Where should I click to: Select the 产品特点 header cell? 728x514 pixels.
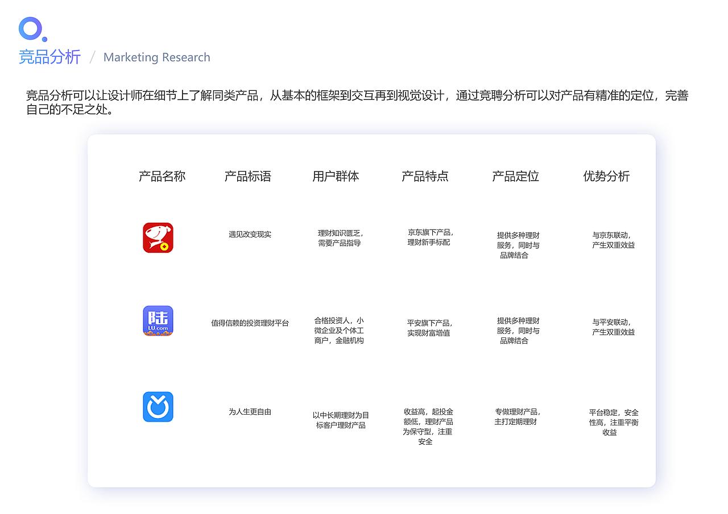pos(425,176)
